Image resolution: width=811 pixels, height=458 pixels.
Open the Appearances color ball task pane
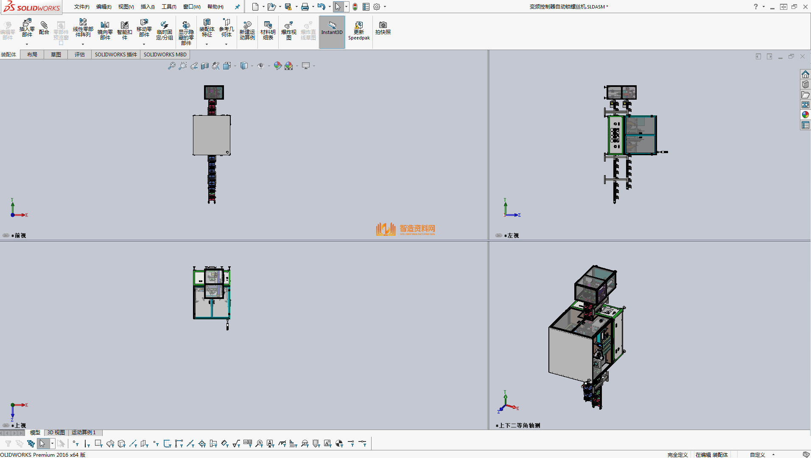pos(805,115)
